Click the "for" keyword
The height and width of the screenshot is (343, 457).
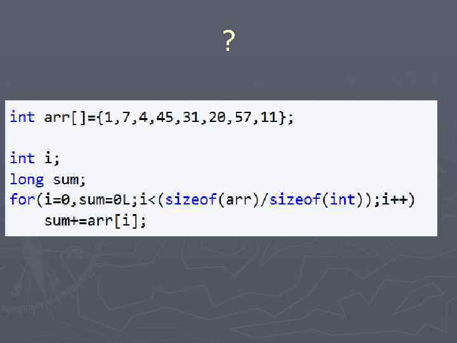coord(22,200)
